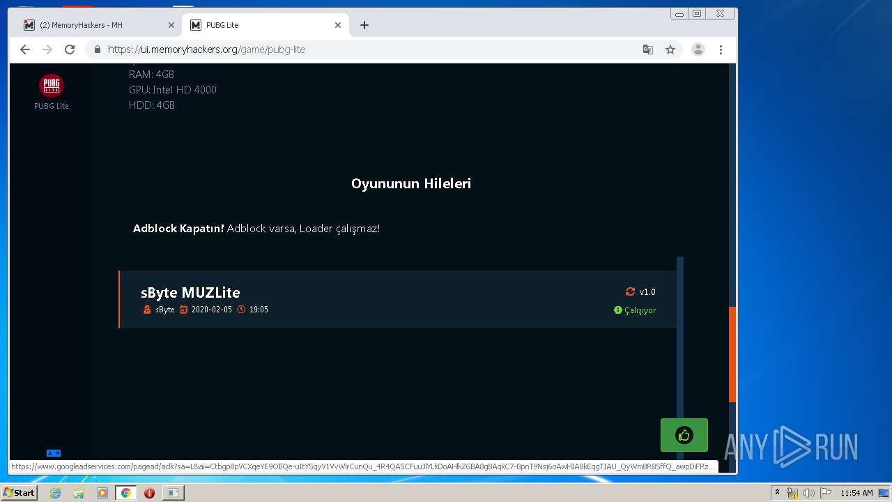Click the GPU: Intel HD 4000 text
892x502 pixels.
click(x=173, y=90)
